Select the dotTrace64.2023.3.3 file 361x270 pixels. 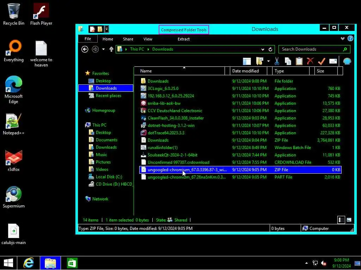pos(240,133)
